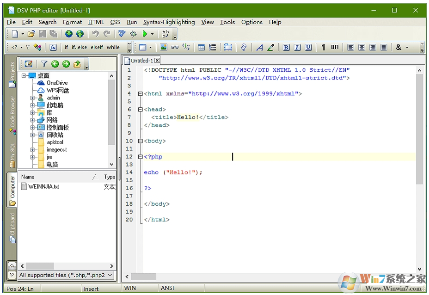
Task: Select the Run script green arrow
Action: click(x=145, y=33)
